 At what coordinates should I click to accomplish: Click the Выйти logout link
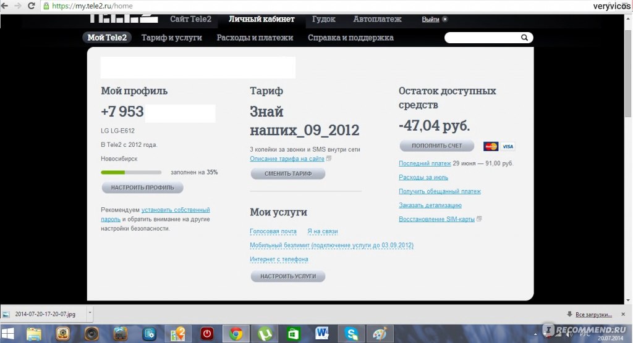coord(430,19)
